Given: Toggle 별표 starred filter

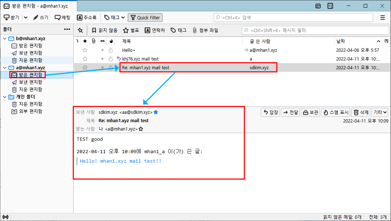Looking at the screenshot, I should pyautogui.click(x=131, y=30).
